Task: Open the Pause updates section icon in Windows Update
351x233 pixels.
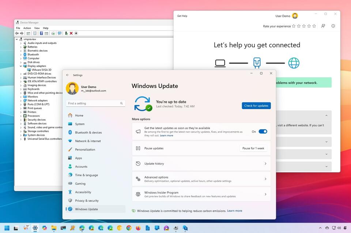Action: point(138,148)
